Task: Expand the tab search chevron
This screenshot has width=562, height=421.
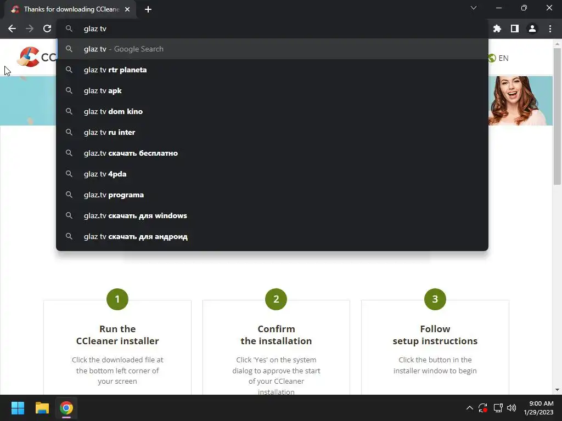Action: point(474,8)
